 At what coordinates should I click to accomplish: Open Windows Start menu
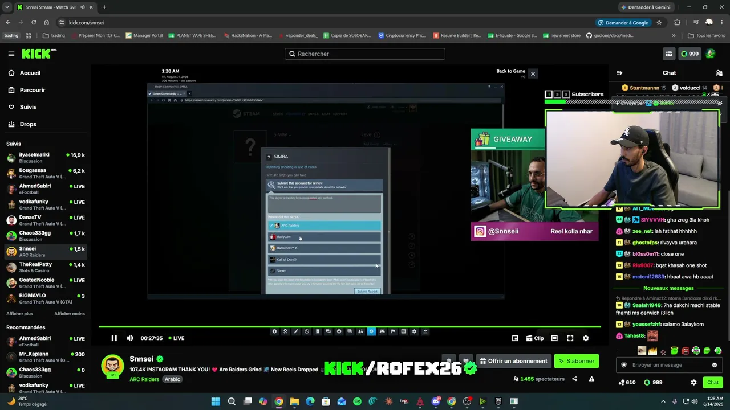216,401
